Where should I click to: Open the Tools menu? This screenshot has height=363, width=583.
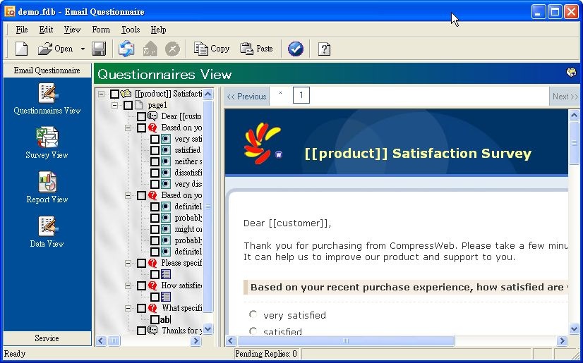[131, 30]
